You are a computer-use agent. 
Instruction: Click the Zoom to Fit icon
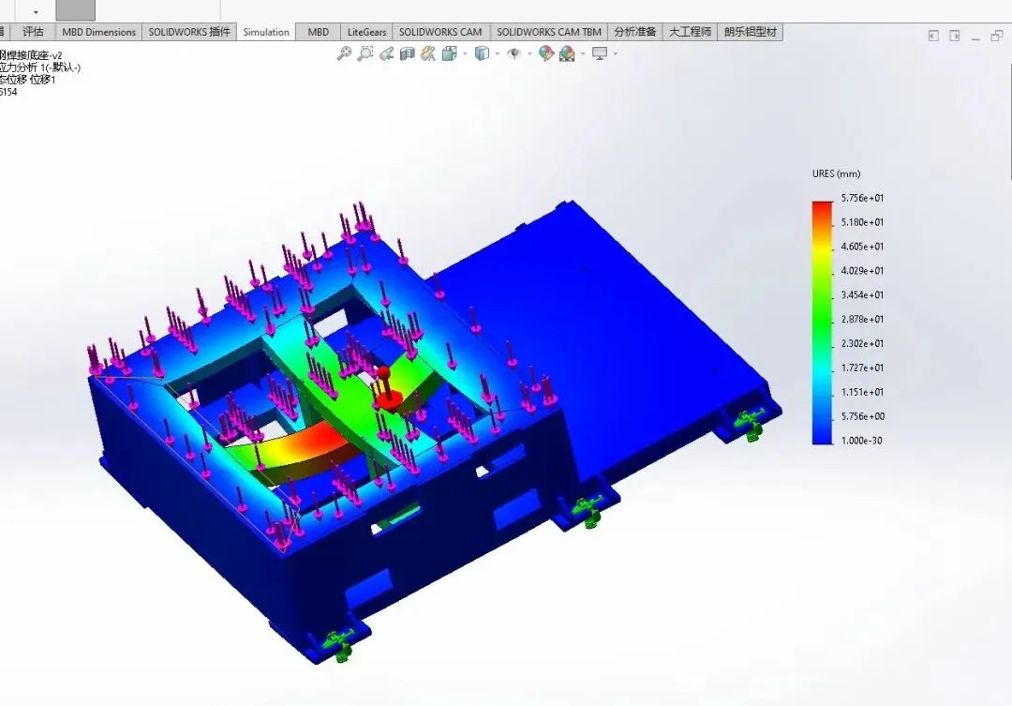345,53
